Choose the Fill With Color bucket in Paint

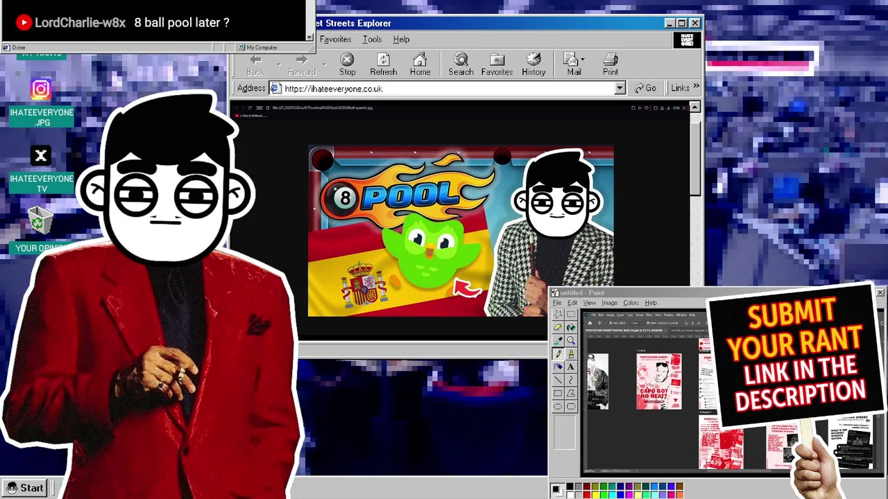571,328
